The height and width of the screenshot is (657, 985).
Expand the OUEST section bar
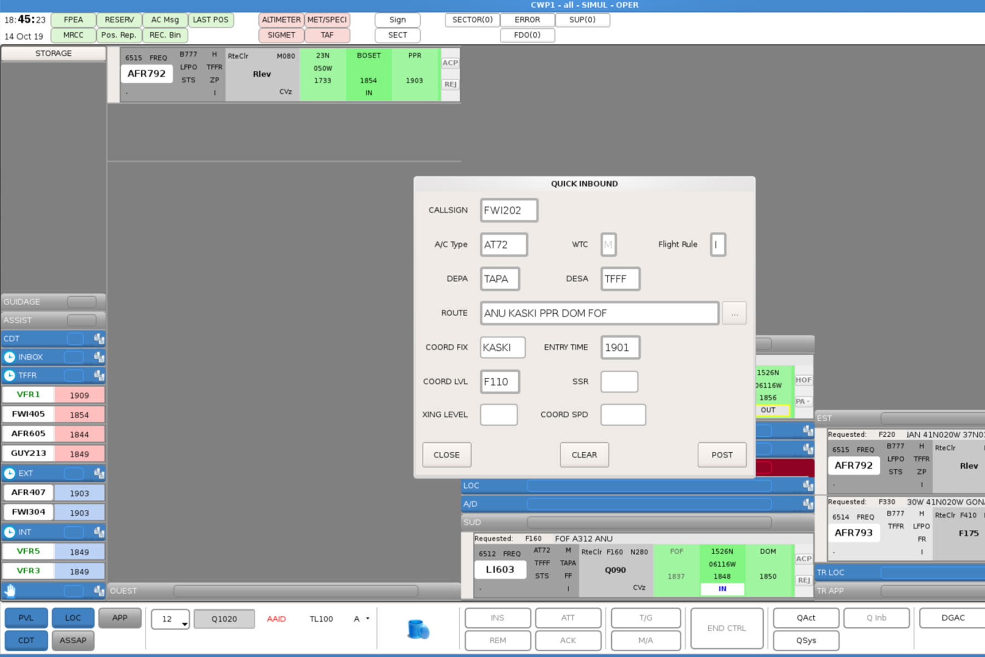click(x=283, y=591)
